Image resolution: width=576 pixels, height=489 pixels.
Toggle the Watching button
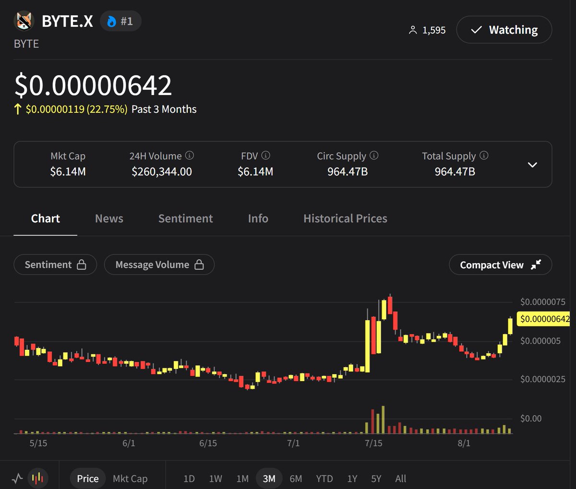point(504,30)
